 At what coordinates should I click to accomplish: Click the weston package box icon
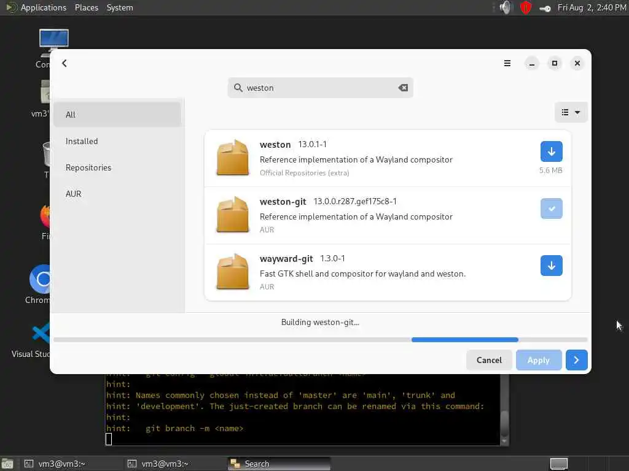click(233, 158)
